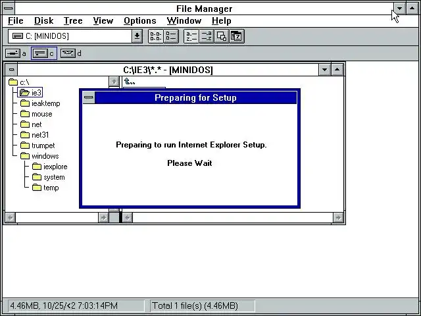Click the 'Total 1 file(s) (4.46MB)' status text

coord(195,305)
